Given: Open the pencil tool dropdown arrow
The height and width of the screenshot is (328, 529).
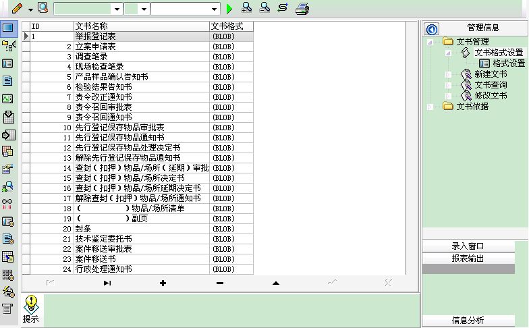Looking at the screenshot, I should tap(31, 9).
